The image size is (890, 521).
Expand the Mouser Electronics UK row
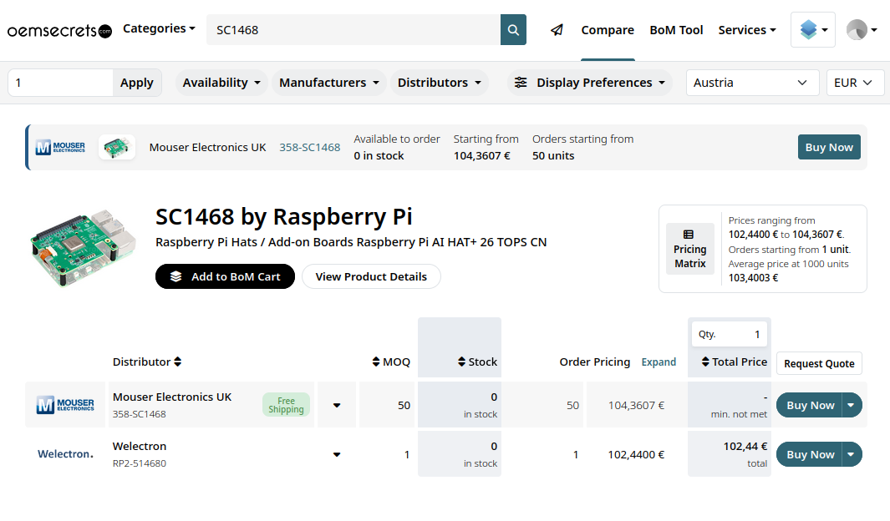tap(337, 405)
